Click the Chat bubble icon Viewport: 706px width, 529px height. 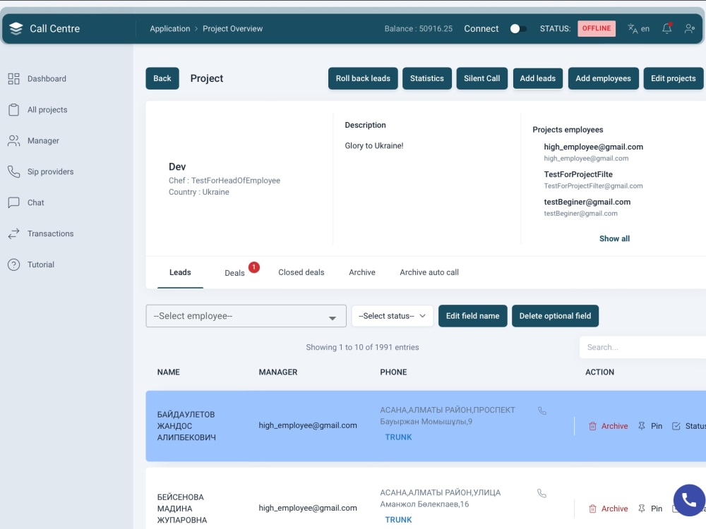(x=13, y=202)
